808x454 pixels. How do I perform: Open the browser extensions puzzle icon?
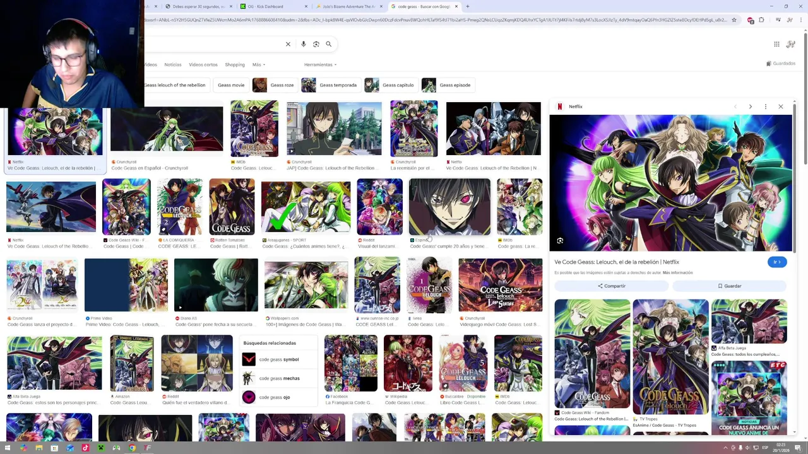[x=762, y=20]
